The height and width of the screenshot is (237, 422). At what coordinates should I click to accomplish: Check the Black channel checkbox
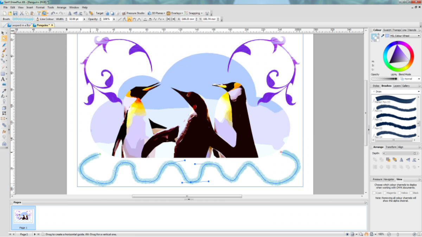click(411, 193)
